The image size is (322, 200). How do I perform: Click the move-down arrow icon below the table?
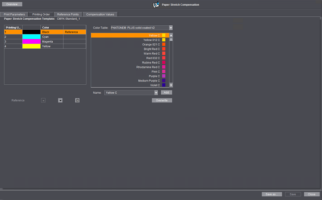click(60, 100)
